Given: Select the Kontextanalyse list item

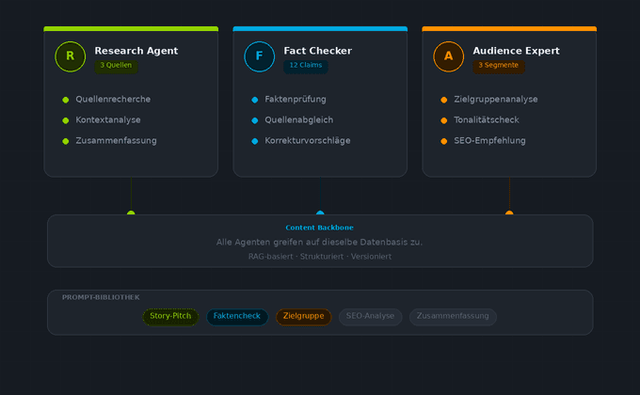Looking at the screenshot, I should point(107,120).
